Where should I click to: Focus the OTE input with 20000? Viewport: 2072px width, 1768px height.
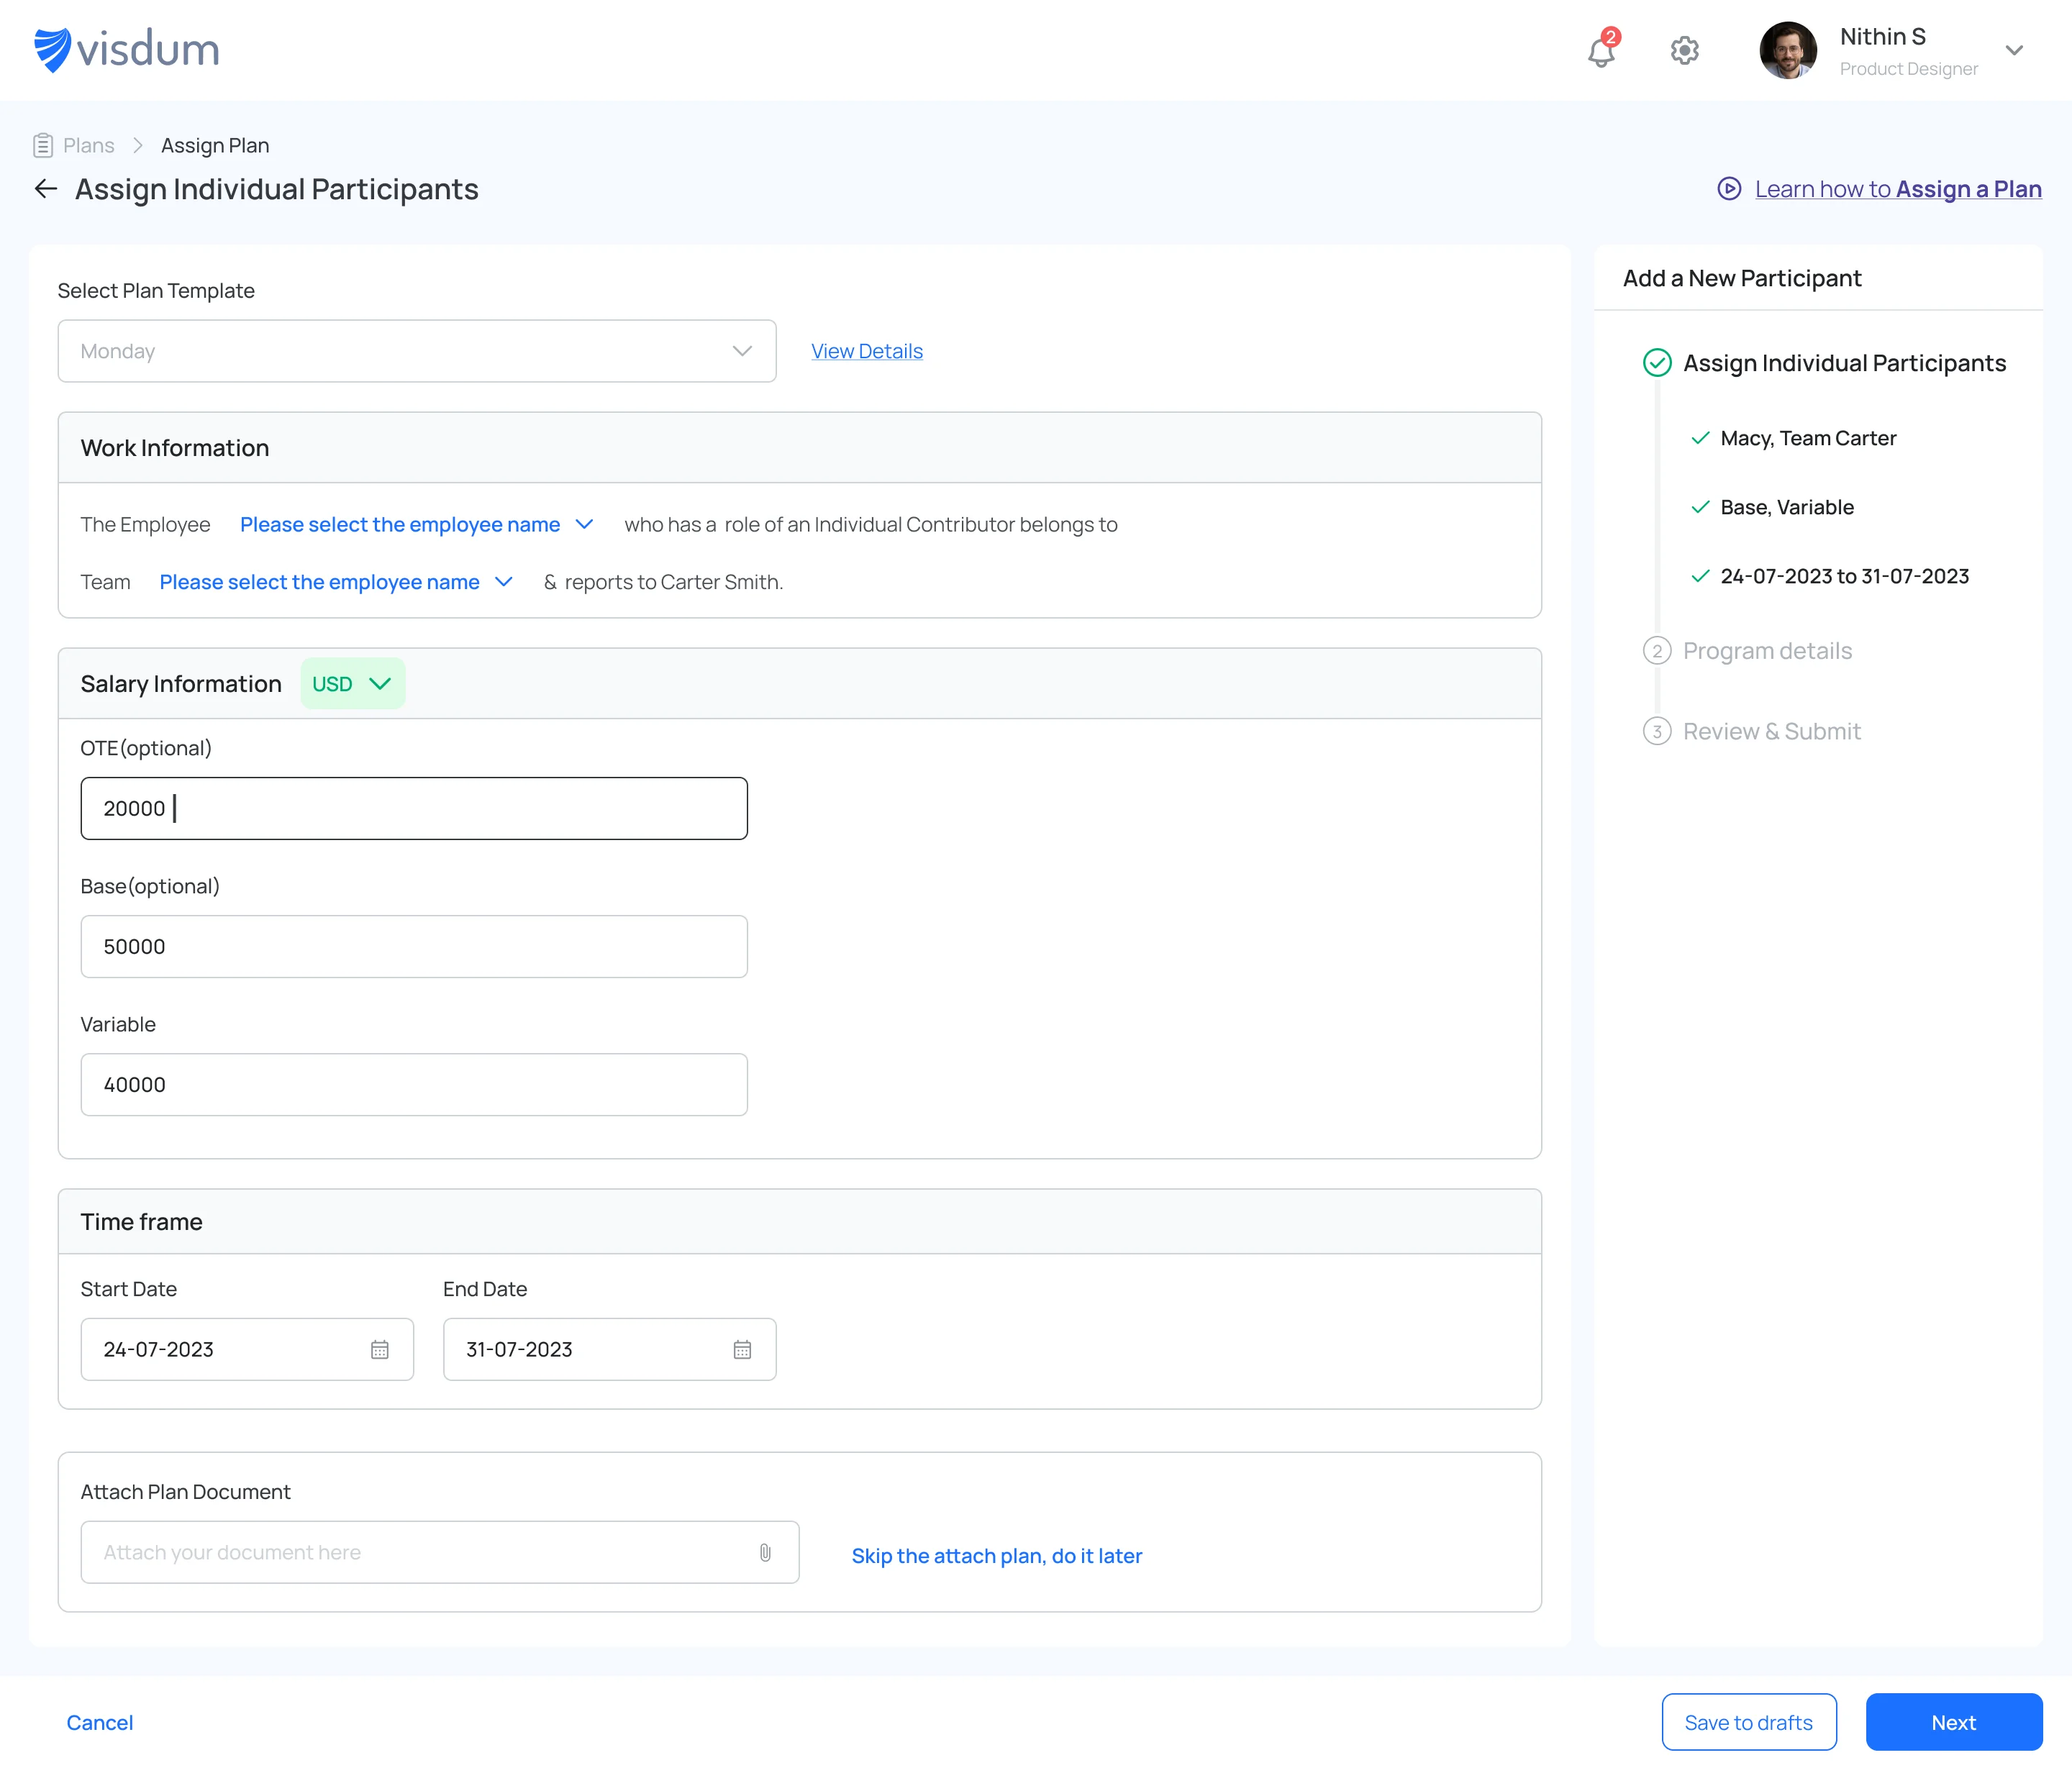(414, 808)
